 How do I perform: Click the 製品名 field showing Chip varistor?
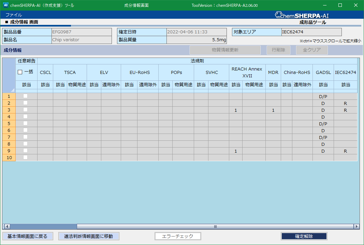coord(82,40)
